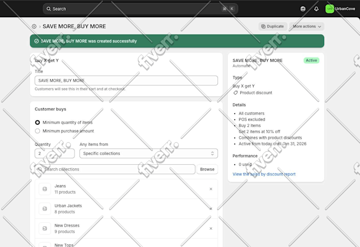Click the Jeans collection thumbnail
The image size is (360, 247).
point(45,189)
